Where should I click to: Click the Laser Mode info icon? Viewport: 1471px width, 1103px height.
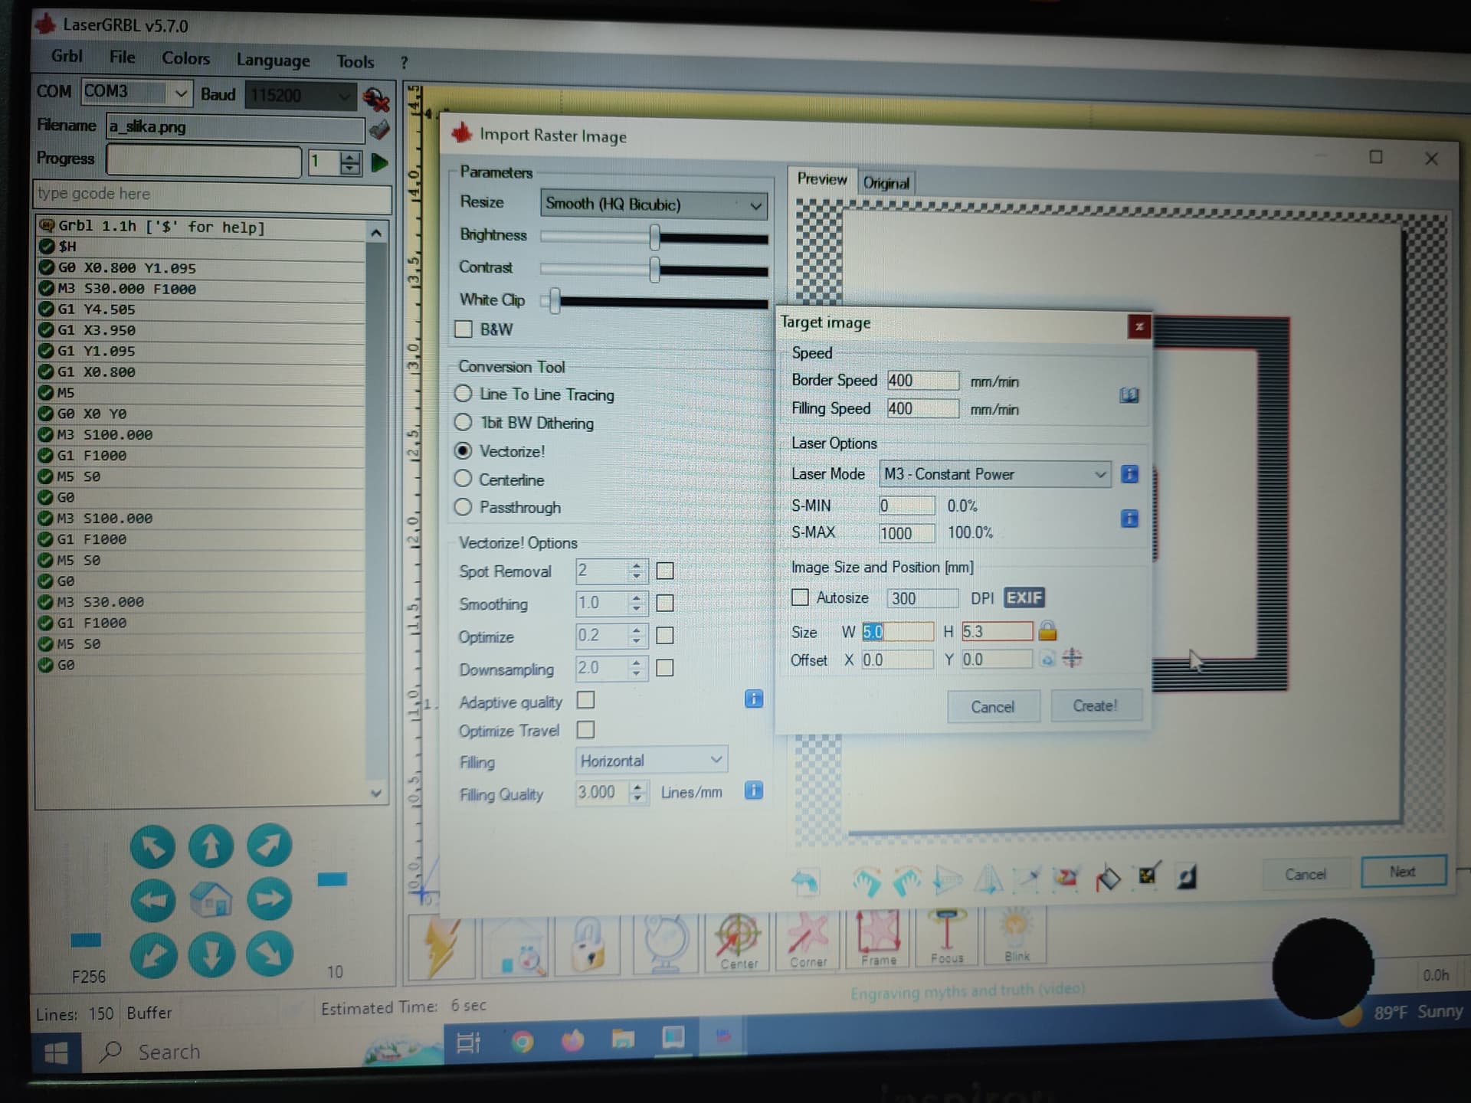click(1129, 474)
